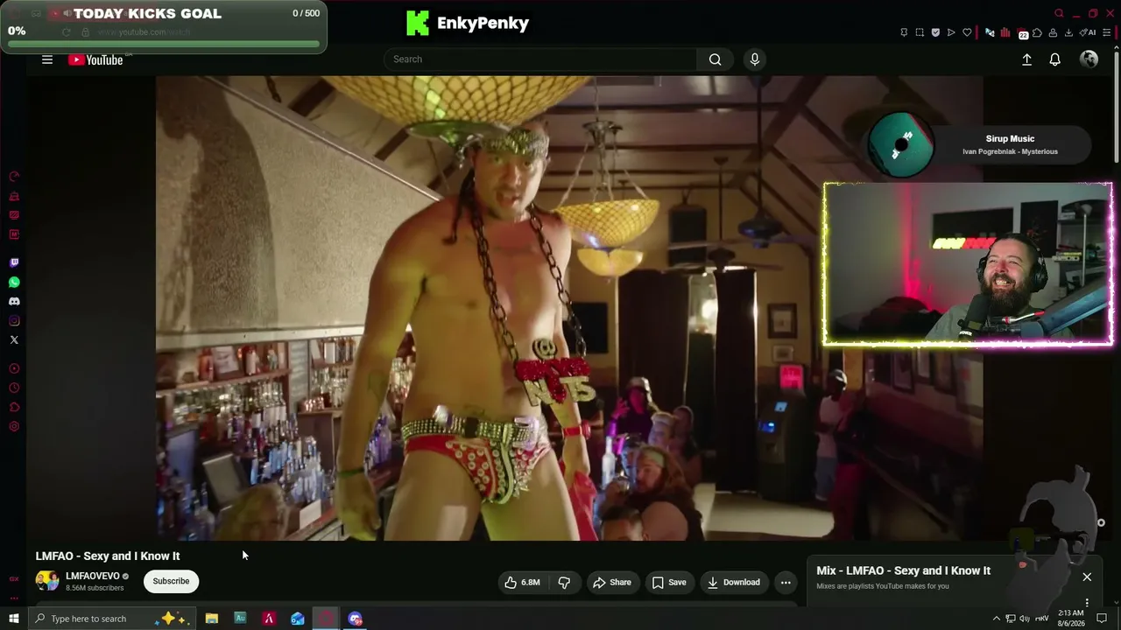Close the Mix playlist panel
The image size is (1121, 630).
1087,577
